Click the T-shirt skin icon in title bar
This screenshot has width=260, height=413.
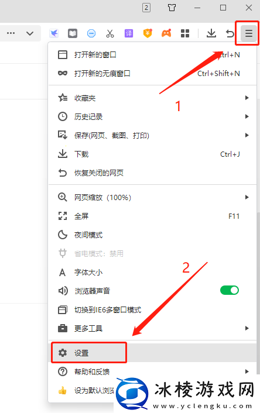(x=172, y=8)
